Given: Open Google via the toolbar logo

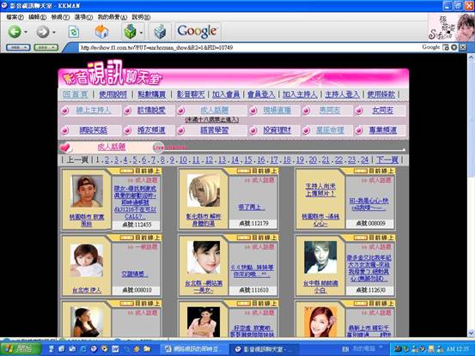Looking at the screenshot, I should click(x=198, y=31).
